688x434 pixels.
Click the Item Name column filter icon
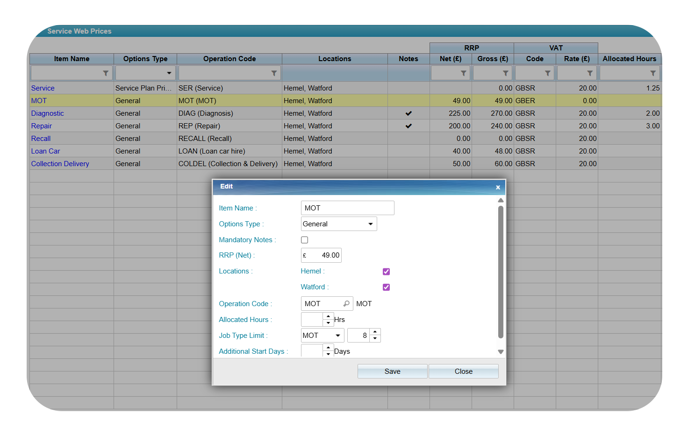[106, 73]
